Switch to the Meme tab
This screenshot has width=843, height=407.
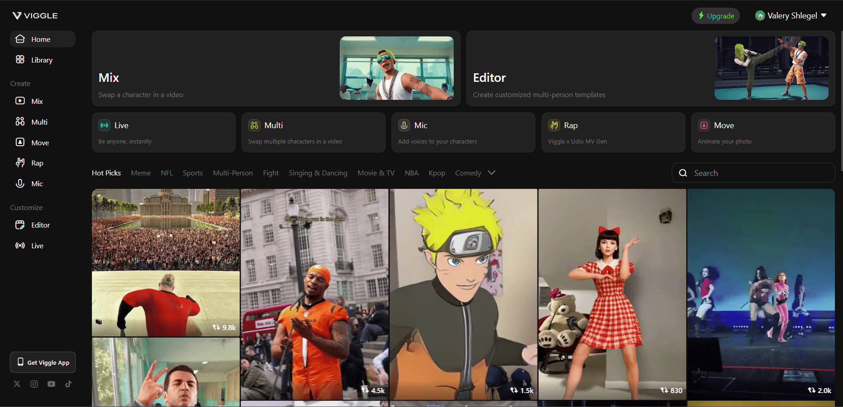pyautogui.click(x=141, y=173)
